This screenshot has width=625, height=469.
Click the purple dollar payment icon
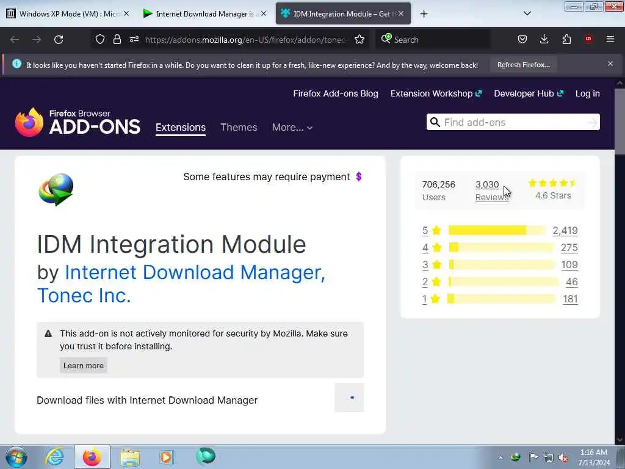click(359, 176)
